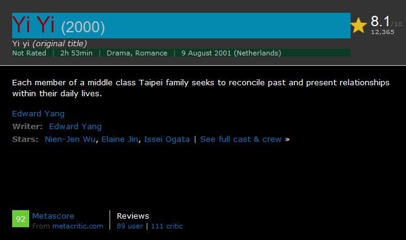Open Nien-Jen Wu's profile
406x240 pixels.
[70, 139]
